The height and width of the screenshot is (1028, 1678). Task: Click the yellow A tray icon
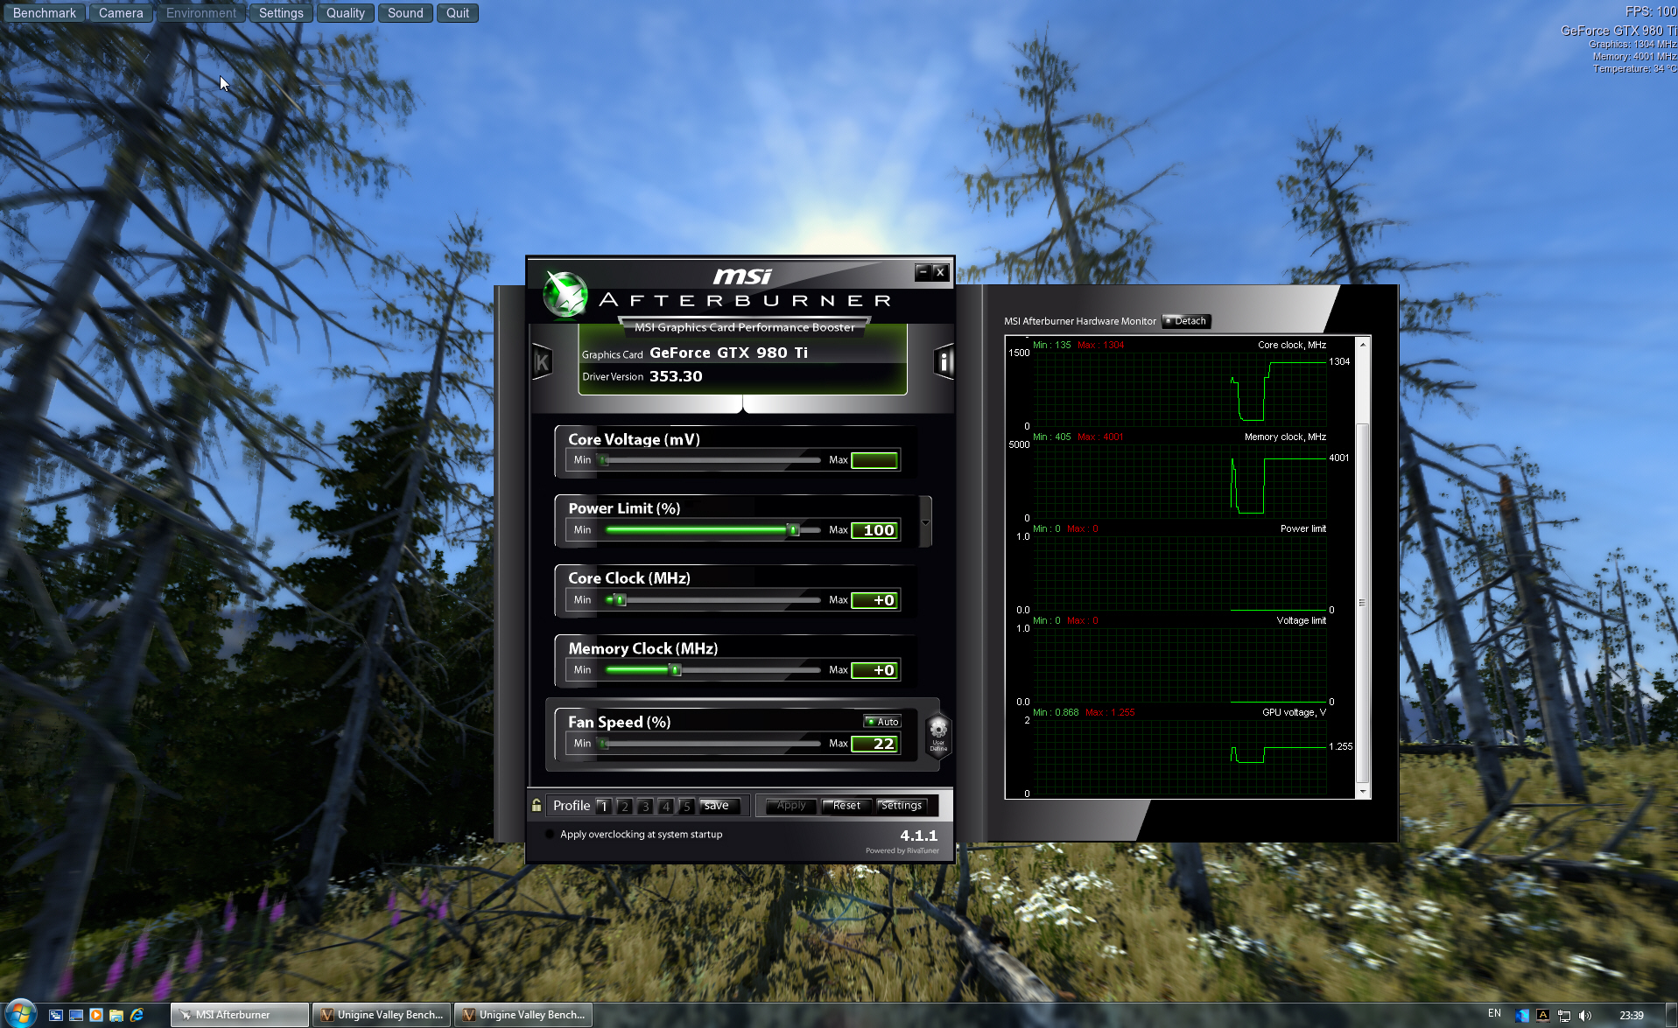[1543, 1015]
